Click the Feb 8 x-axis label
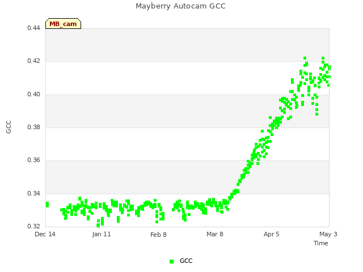The width and height of the screenshot is (363, 272). tap(158, 235)
